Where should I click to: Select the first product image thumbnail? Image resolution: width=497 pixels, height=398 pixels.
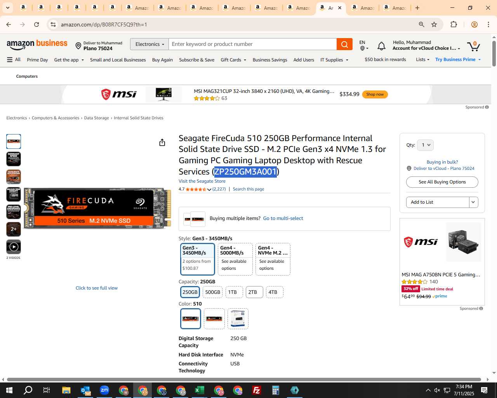pos(14,141)
